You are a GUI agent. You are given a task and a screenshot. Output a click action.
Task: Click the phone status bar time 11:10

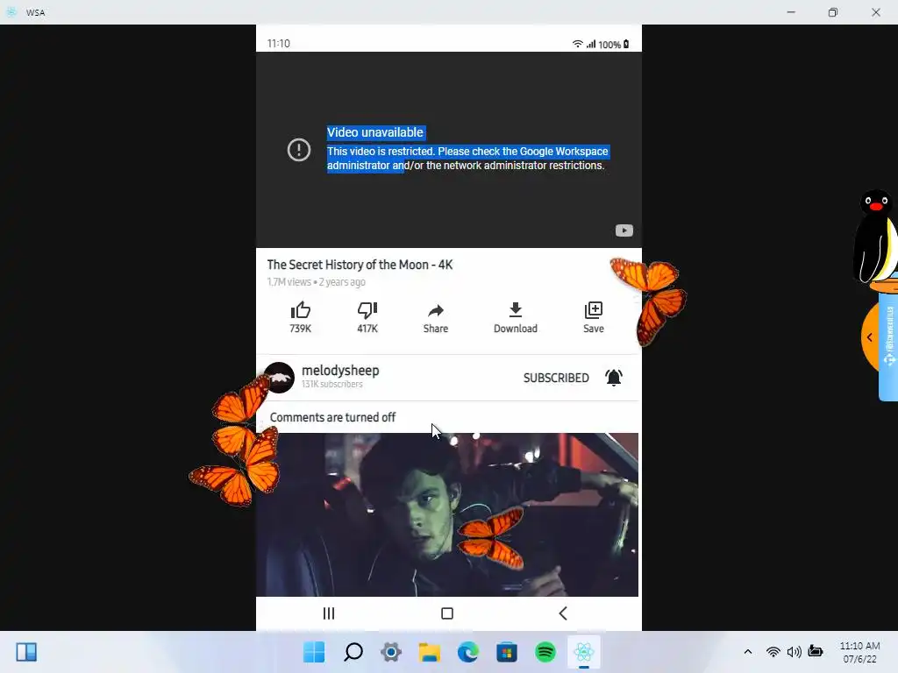click(x=279, y=44)
